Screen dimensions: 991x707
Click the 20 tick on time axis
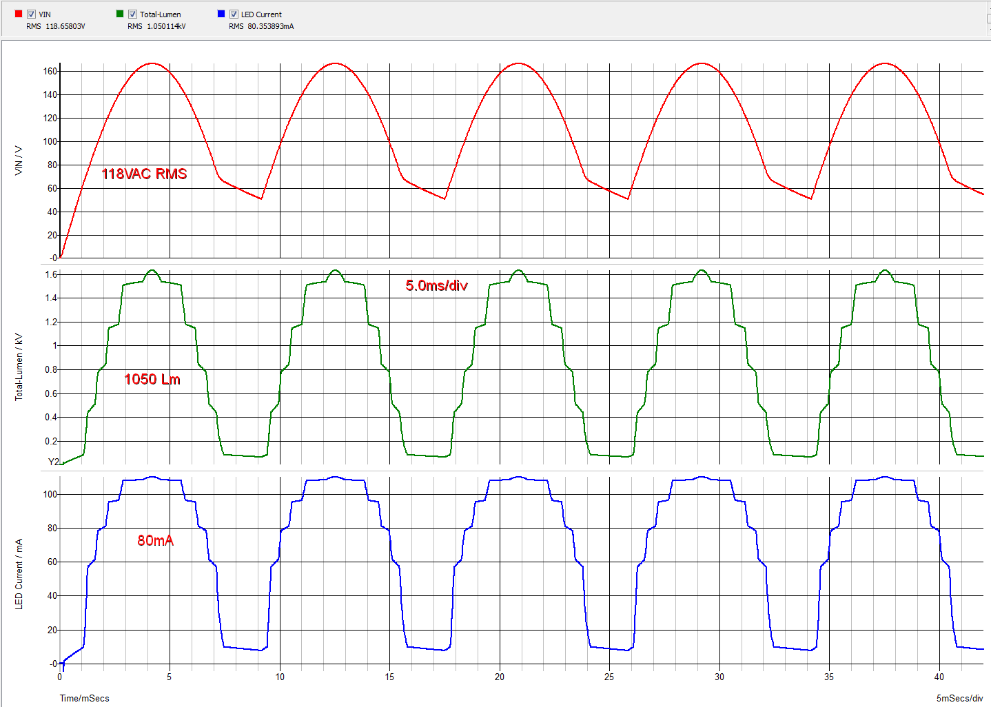pos(499,677)
